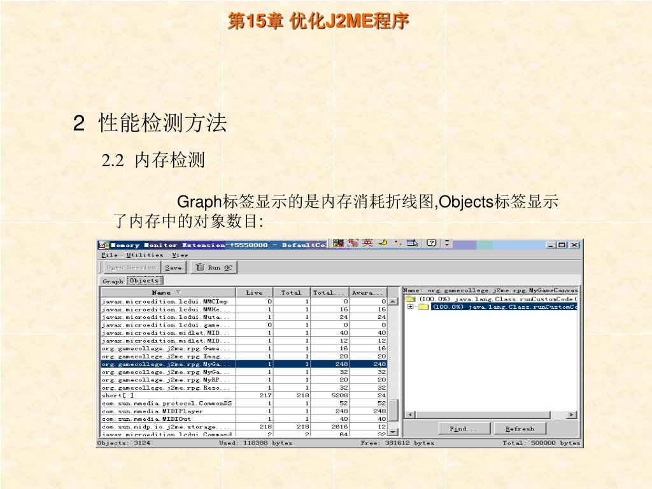Click the Find... button
Image resolution: width=652 pixels, height=489 pixels.
pyautogui.click(x=464, y=429)
